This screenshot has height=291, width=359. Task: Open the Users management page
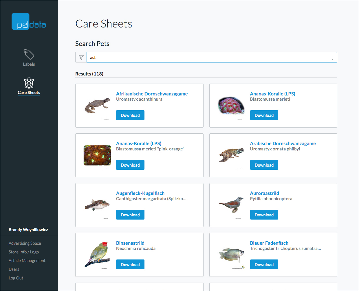tap(14, 269)
